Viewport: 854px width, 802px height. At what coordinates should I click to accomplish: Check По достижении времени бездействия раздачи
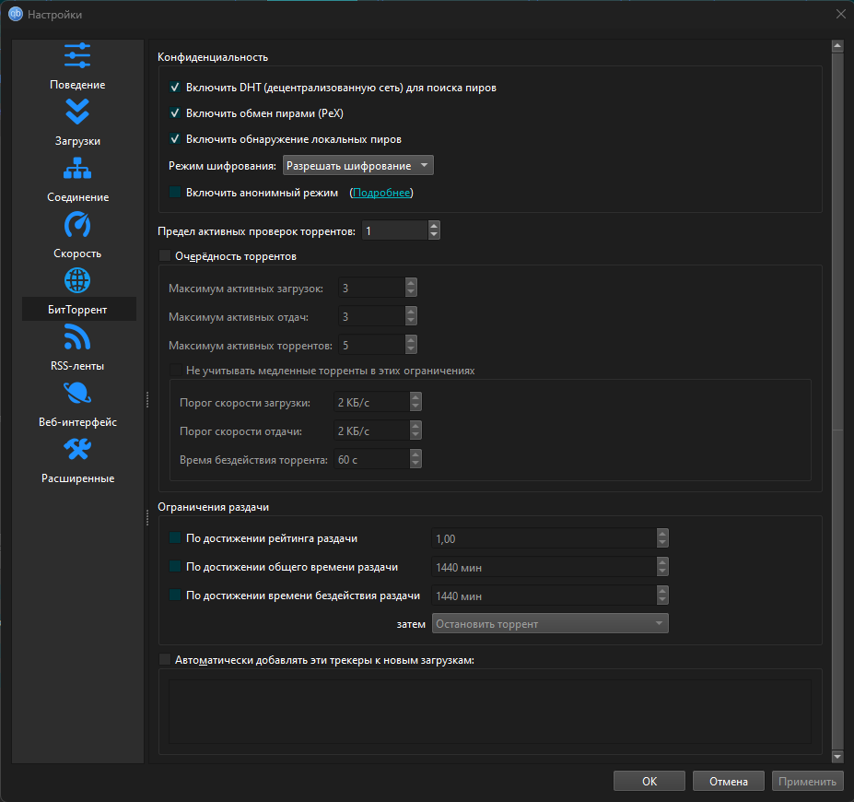[x=175, y=595]
